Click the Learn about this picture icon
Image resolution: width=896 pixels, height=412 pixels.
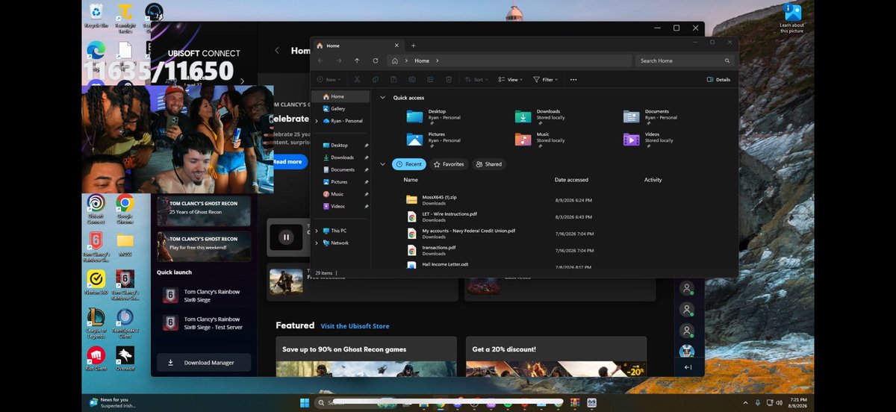click(792, 18)
